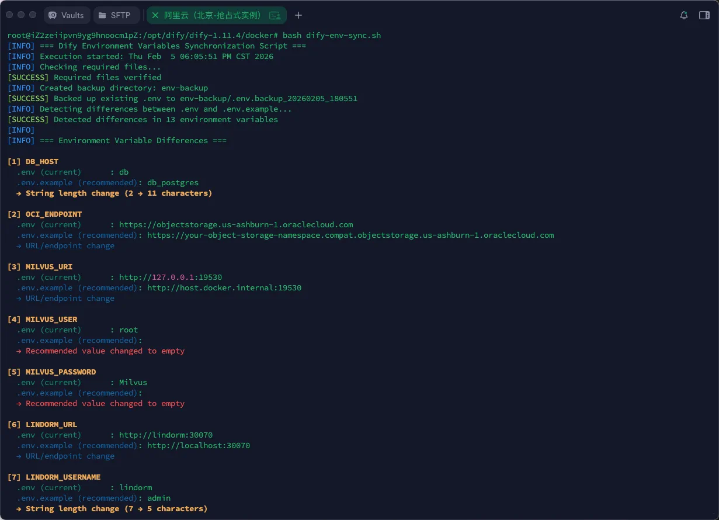Click 'http://localhost:30070' value
This screenshot has width=719, height=520.
[199, 445]
